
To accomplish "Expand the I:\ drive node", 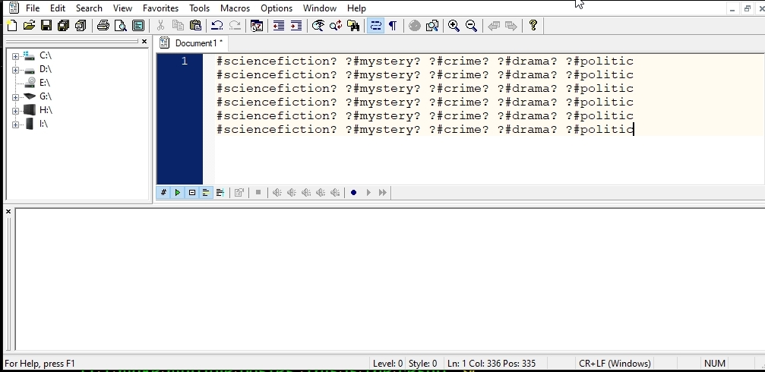I will tap(16, 125).
